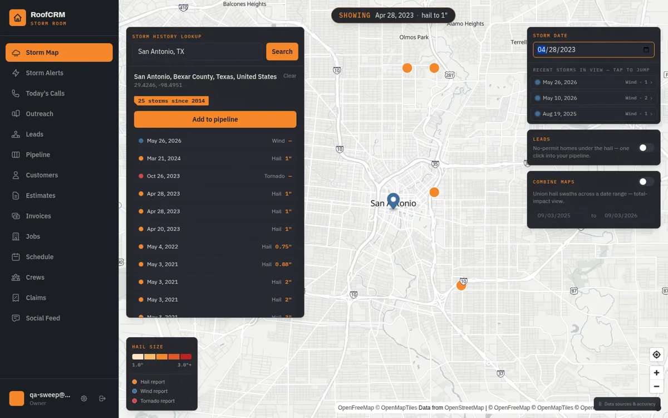Select the Apr 20, 2023 Hail row
This screenshot has height=418, width=668.
pyautogui.click(x=215, y=229)
